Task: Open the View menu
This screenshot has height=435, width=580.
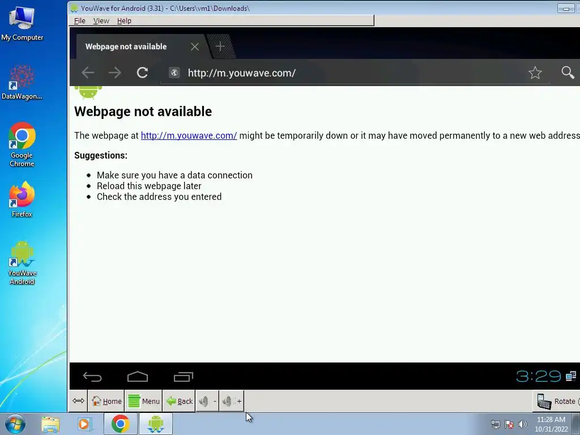Action: pos(101,21)
